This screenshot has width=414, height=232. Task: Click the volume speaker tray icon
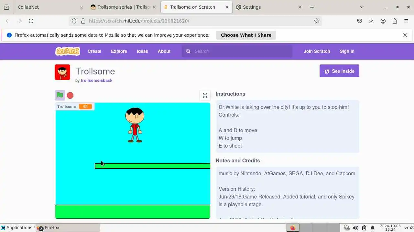[x=356, y=228]
